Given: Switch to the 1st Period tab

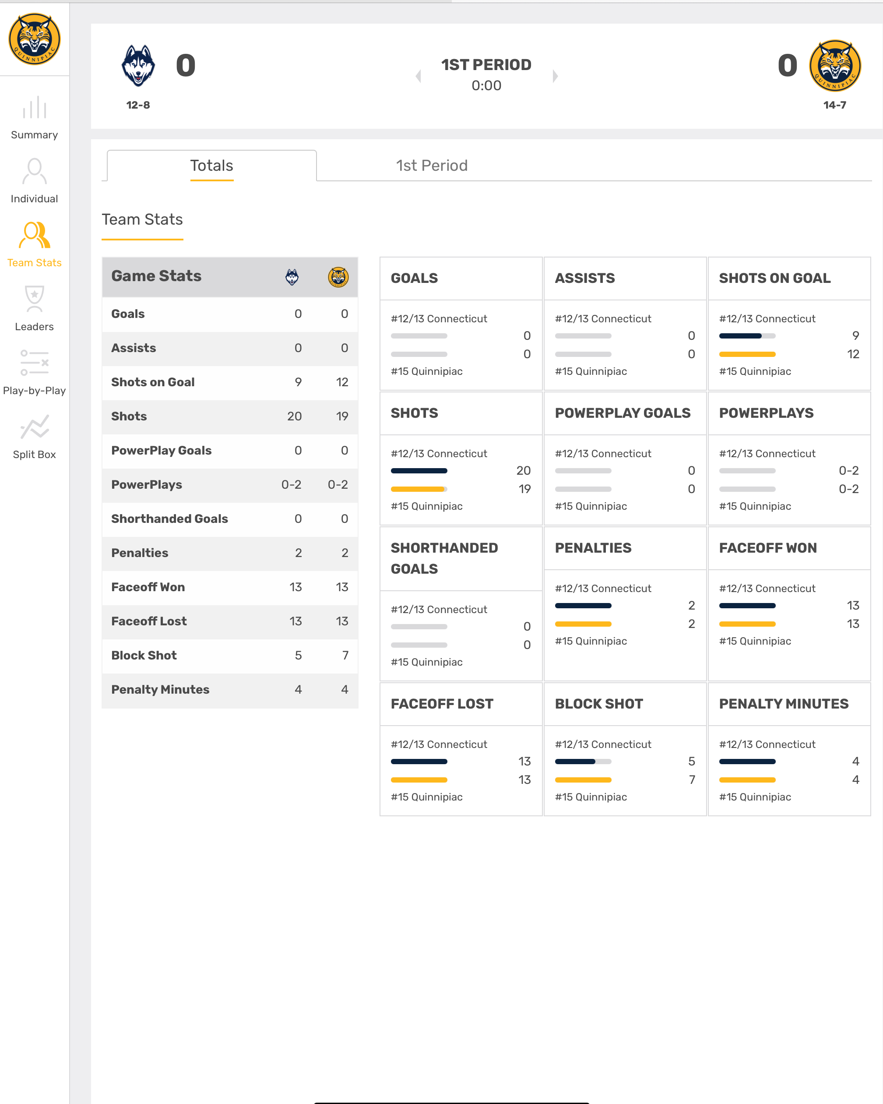Looking at the screenshot, I should (x=432, y=166).
